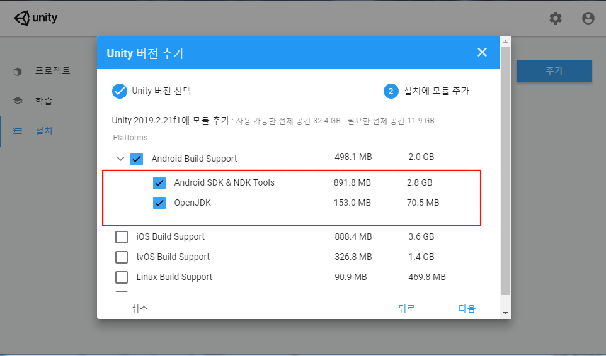
Task: Open settings gear in Unity Hub header
Action: tap(556, 18)
